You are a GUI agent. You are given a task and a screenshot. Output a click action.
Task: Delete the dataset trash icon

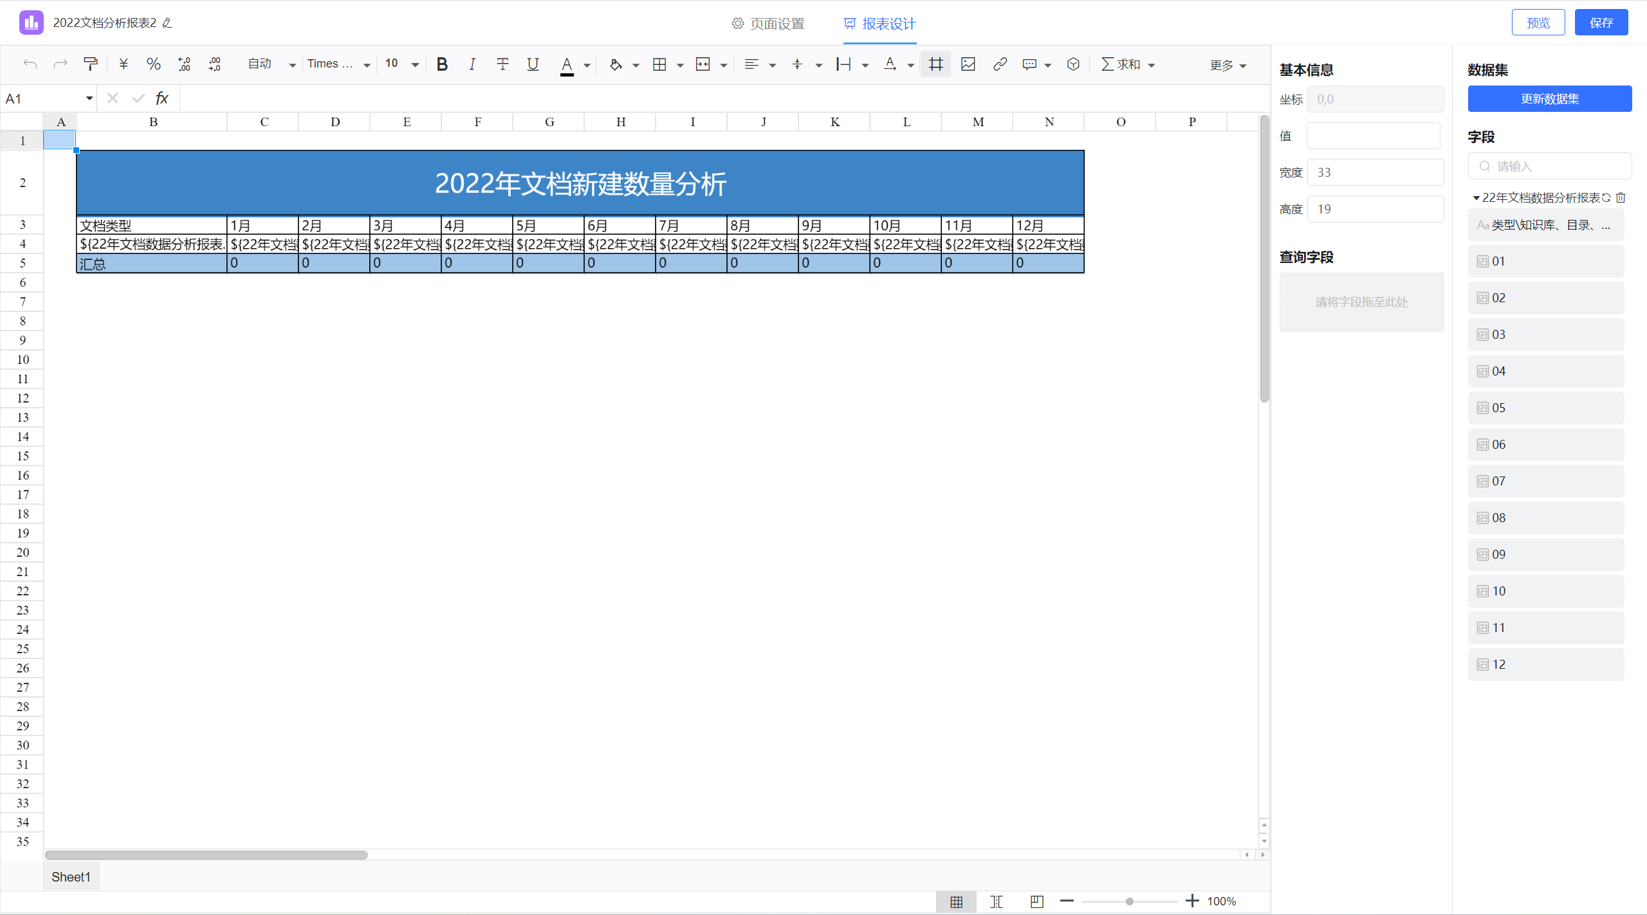pyautogui.click(x=1621, y=198)
